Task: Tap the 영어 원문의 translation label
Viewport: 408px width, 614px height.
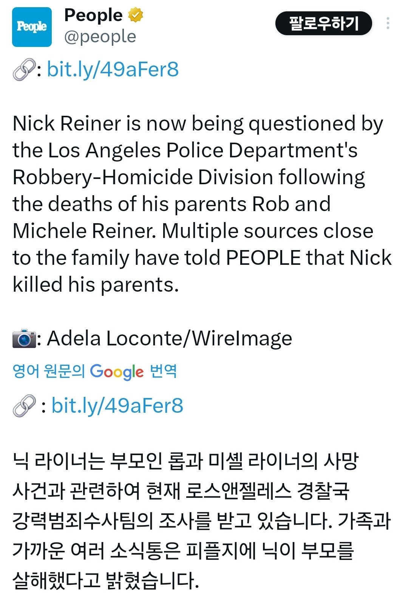Action: tap(48, 371)
